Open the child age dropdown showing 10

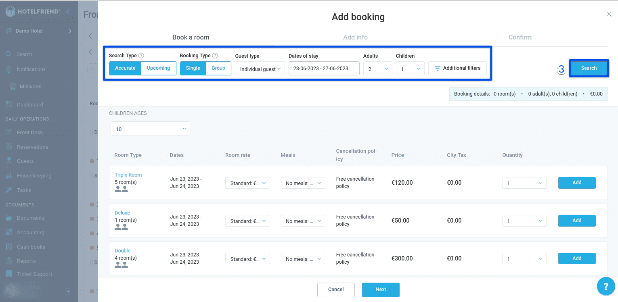pyautogui.click(x=150, y=128)
